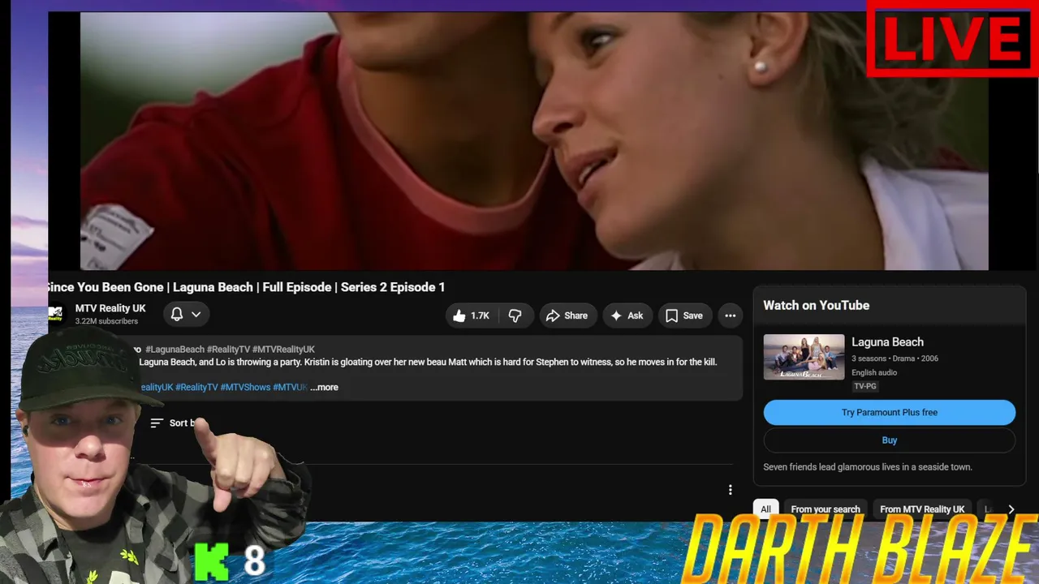
Task: Click the thumbs-up like button
Action: [x=471, y=316]
